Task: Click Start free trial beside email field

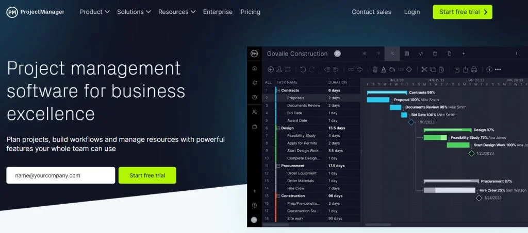Action: tap(147, 175)
